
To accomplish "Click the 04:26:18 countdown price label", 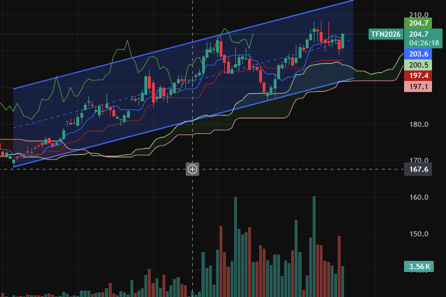I will pyautogui.click(x=424, y=43).
